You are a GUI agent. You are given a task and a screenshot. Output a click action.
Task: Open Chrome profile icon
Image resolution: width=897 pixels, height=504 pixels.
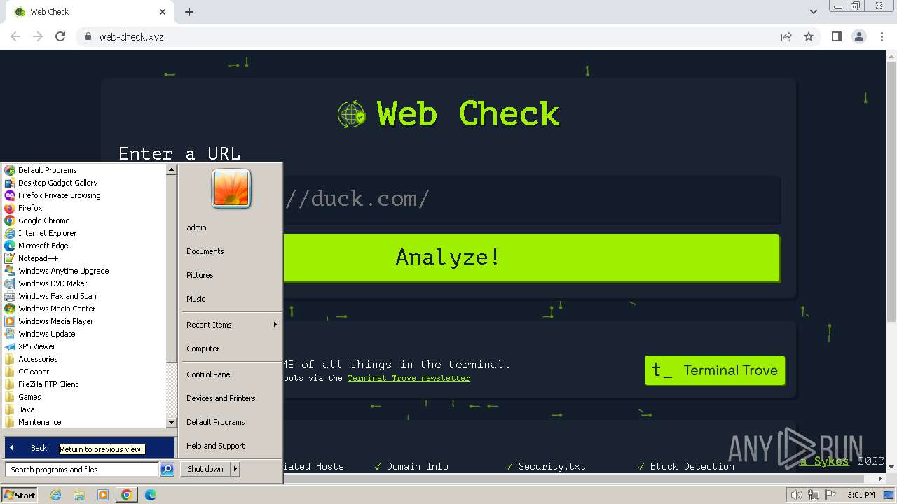click(x=859, y=36)
